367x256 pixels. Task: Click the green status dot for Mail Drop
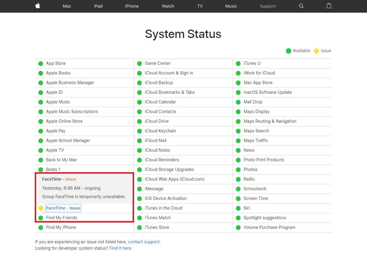[x=238, y=102]
